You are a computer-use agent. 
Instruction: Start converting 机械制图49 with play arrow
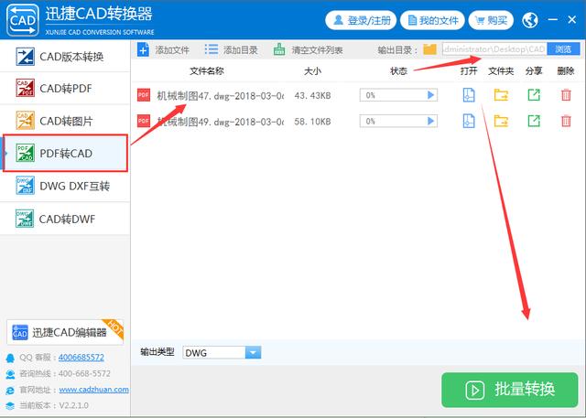tap(431, 121)
